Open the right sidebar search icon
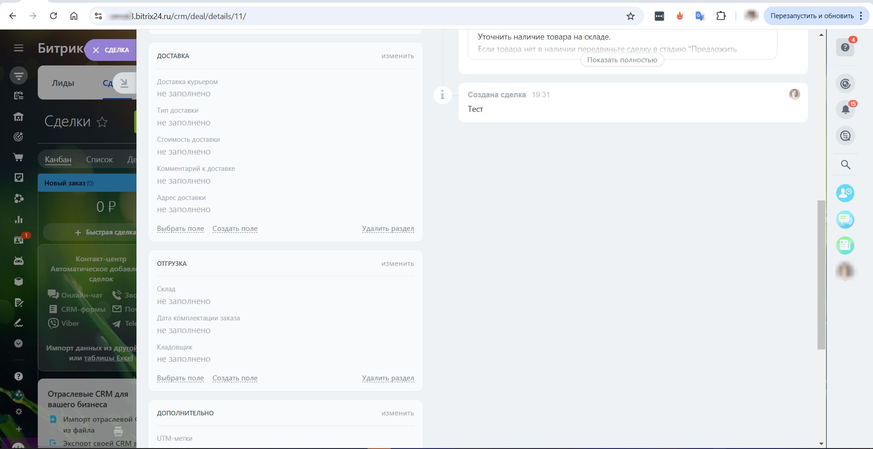The height and width of the screenshot is (449, 873). click(845, 165)
